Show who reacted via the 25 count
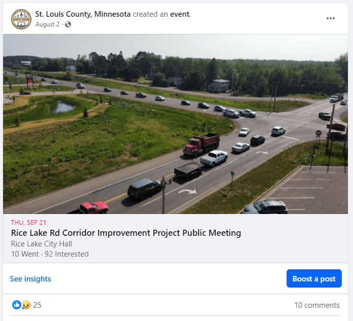Viewport: 353px width, 321px height. [x=37, y=305]
